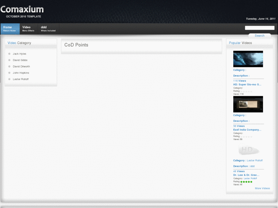278x208 pixels.
Task: Select Lester Rolloff category in sidebar list
Action: click(21, 79)
